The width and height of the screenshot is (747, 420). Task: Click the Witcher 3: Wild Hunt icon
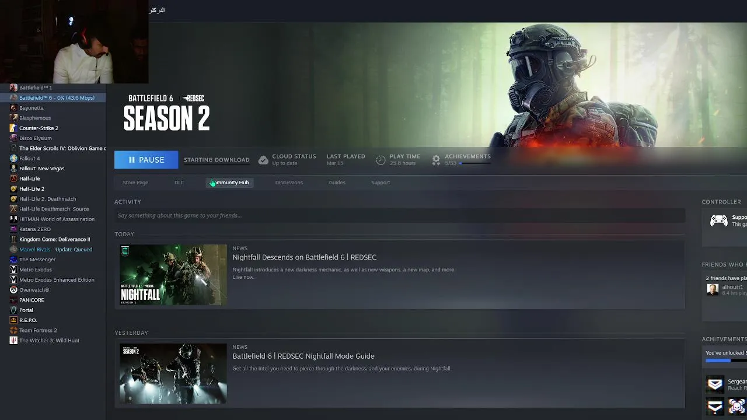[13, 341]
